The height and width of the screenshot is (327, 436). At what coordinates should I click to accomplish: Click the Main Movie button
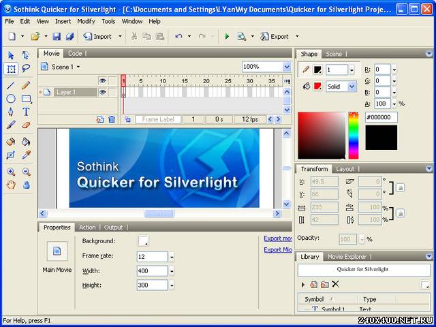click(57, 251)
